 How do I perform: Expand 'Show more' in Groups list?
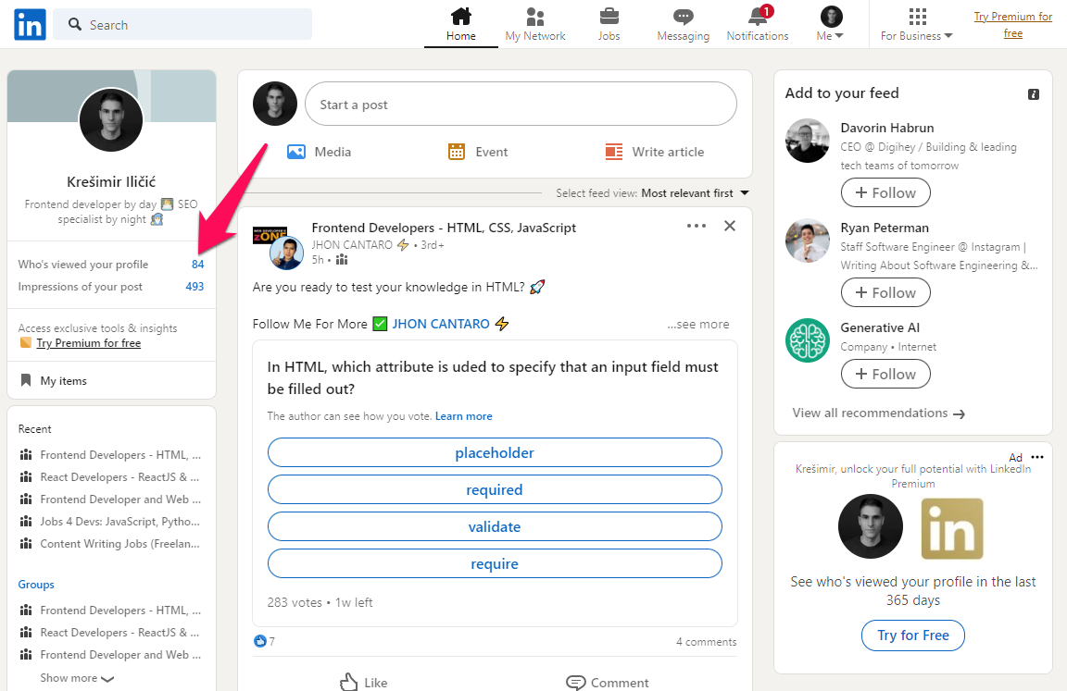pos(77,678)
